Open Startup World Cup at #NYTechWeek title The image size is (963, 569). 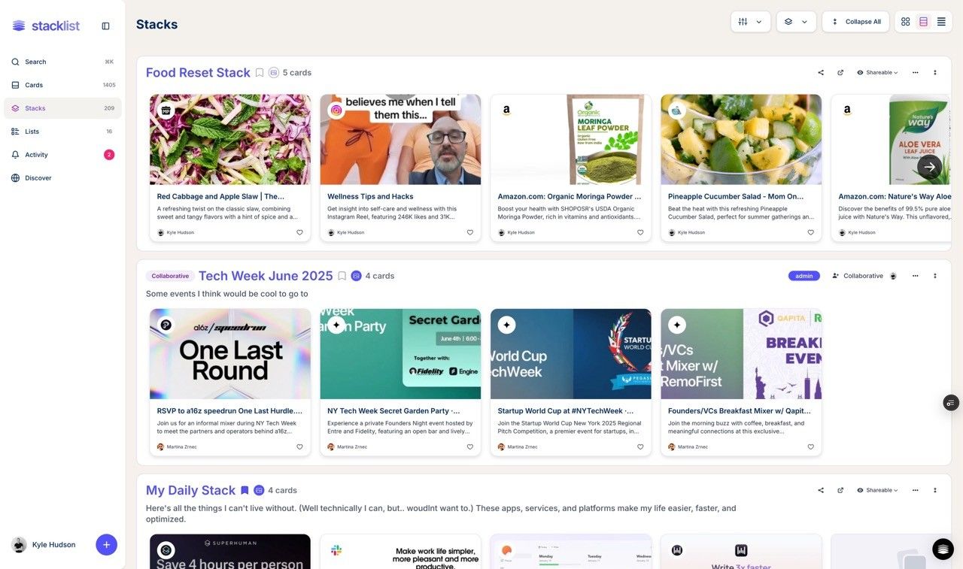(565, 411)
